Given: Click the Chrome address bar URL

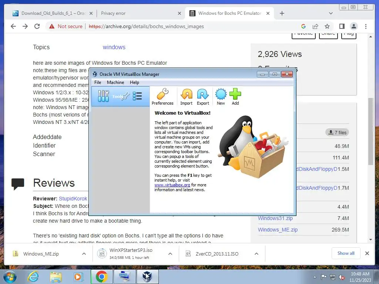Looking at the screenshot, I should click(146, 26).
